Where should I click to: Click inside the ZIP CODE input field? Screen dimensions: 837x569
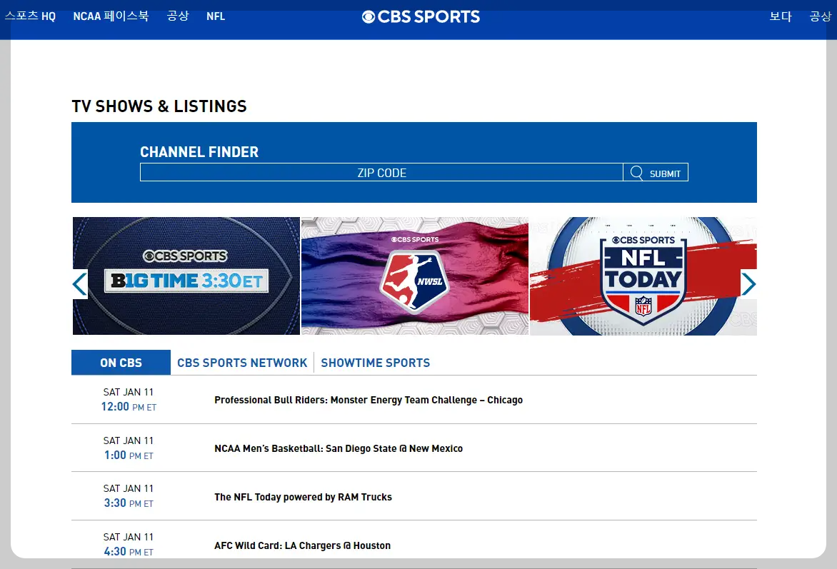pyautogui.click(x=382, y=172)
